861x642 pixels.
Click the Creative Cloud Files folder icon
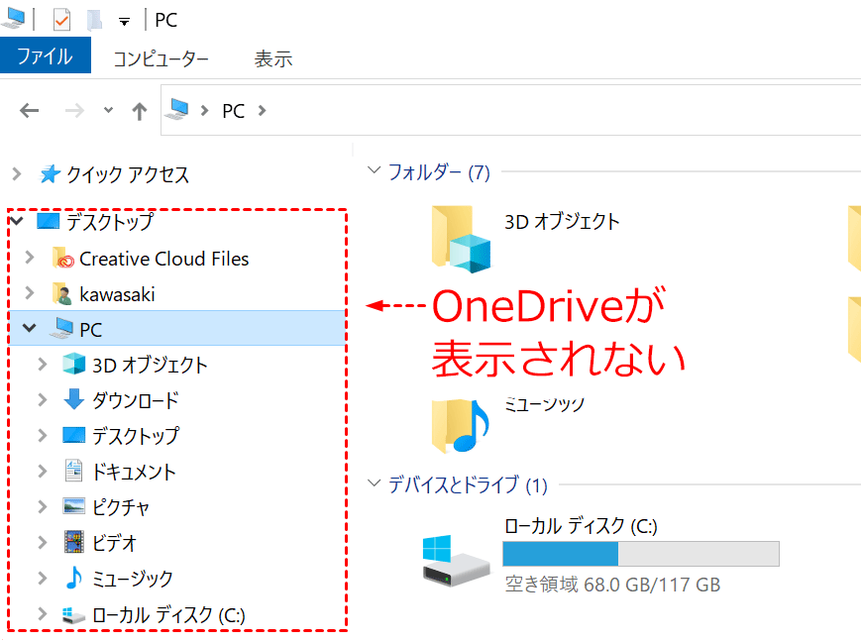click(x=63, y=259)
